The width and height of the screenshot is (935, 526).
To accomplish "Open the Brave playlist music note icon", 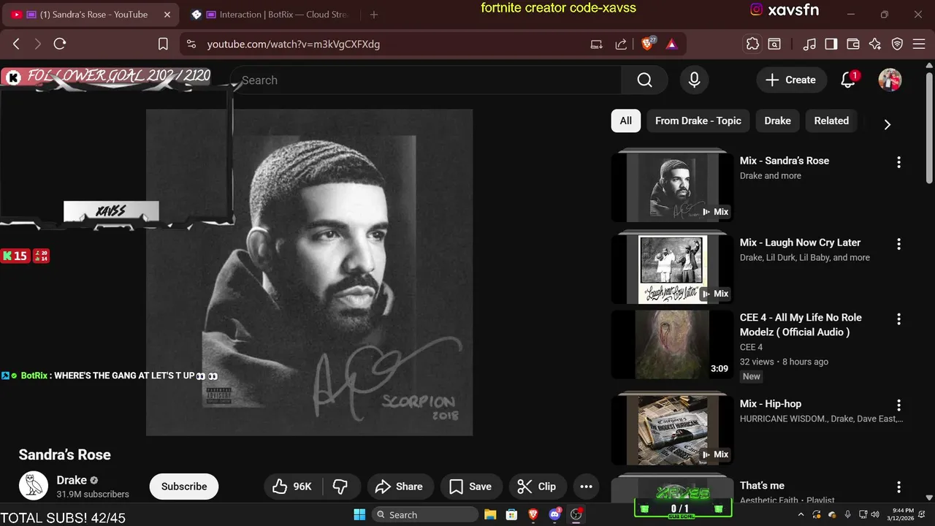I will [x=809, y=44].
